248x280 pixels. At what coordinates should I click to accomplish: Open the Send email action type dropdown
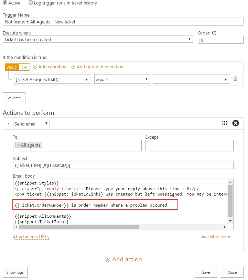coord(31,123)
